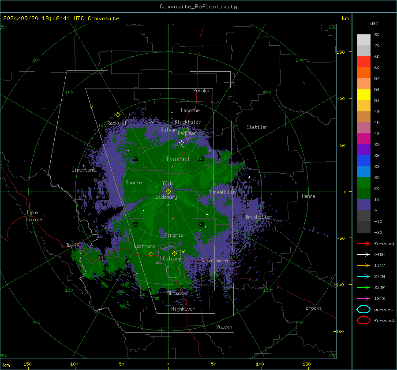Click the Composite_Reflectivity title
Image resolution: width=397 pixels, height=370 pixels.
tap(198, 7)
